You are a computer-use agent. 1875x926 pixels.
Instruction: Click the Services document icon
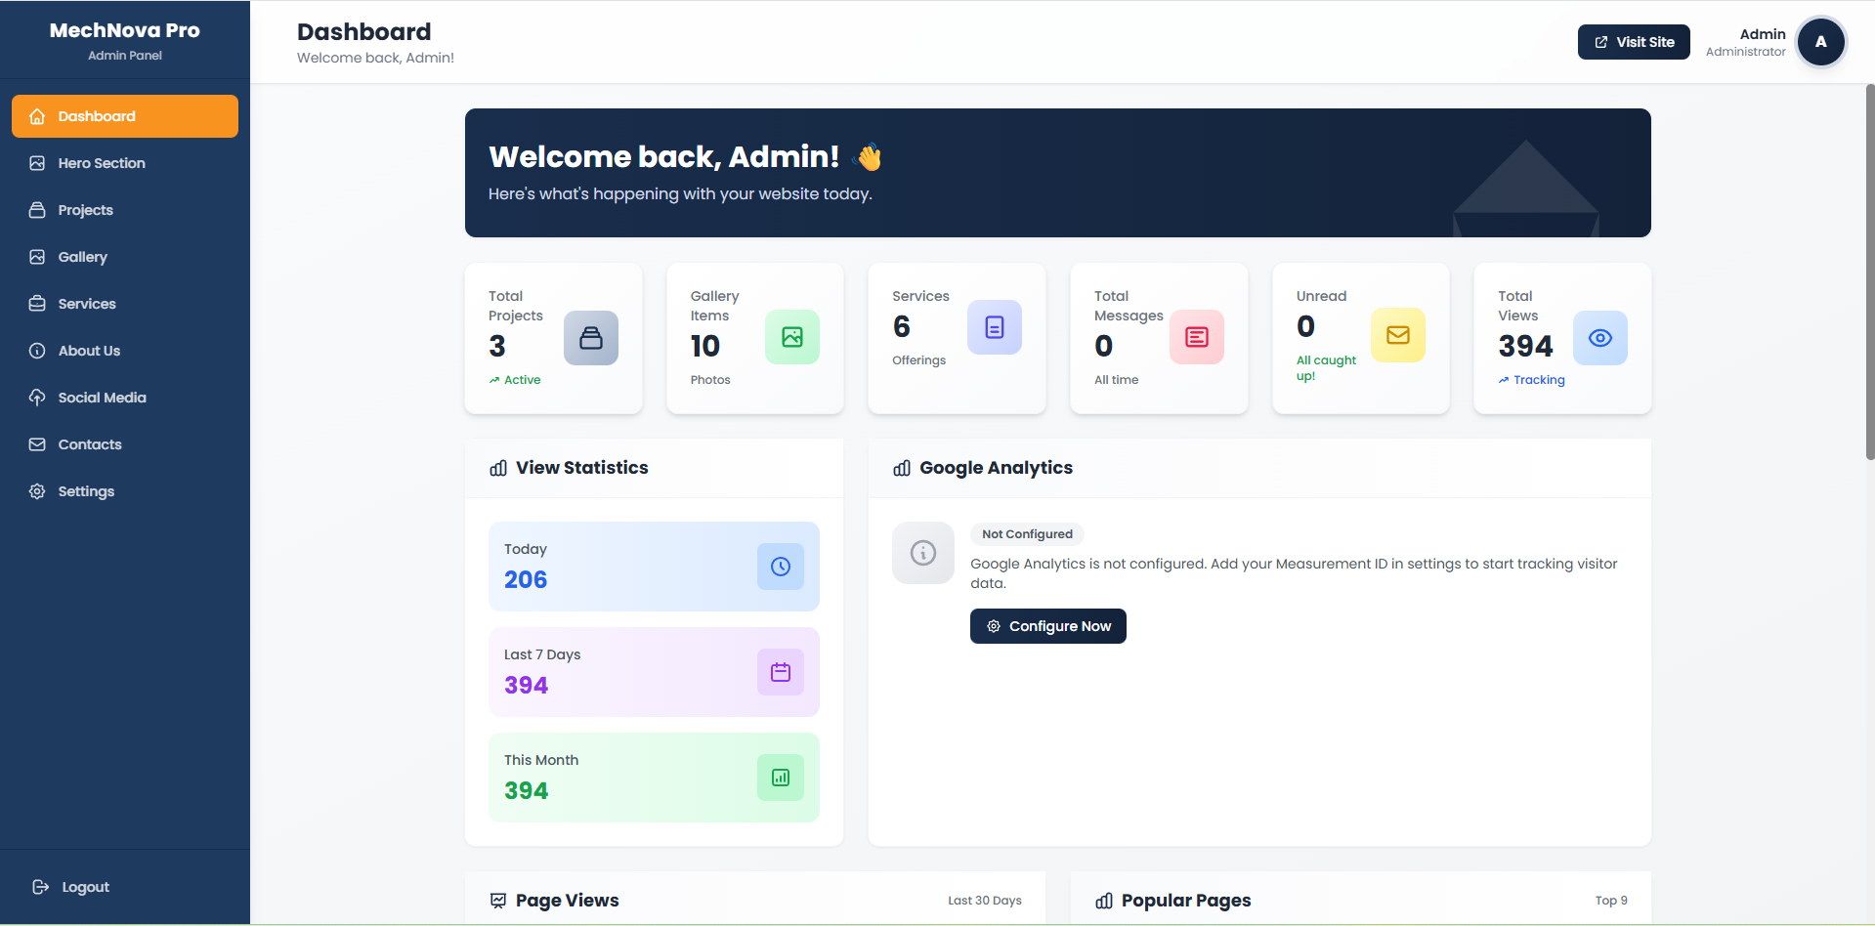coord(994,327)
